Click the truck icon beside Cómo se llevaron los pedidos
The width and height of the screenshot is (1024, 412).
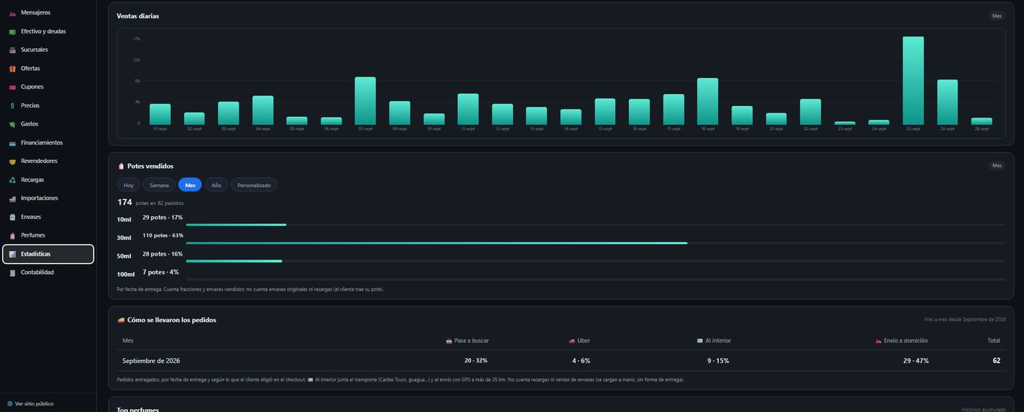point(121,320)
